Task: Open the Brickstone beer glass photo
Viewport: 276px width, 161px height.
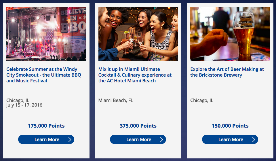Action: point(230,34)
